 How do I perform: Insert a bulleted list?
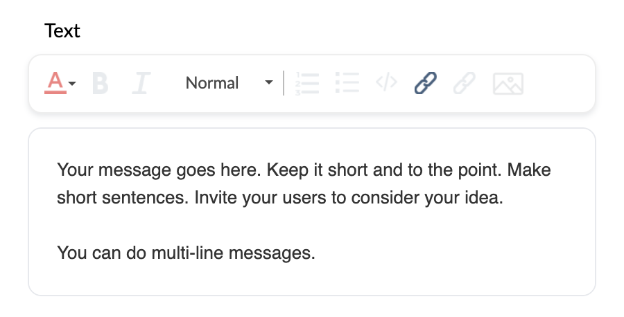coord(347,82)
